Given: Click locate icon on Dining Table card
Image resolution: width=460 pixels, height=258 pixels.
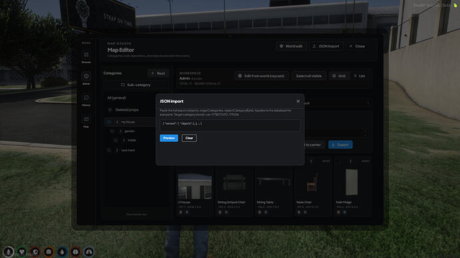Looking at the screenshot, I should point(265,212).
